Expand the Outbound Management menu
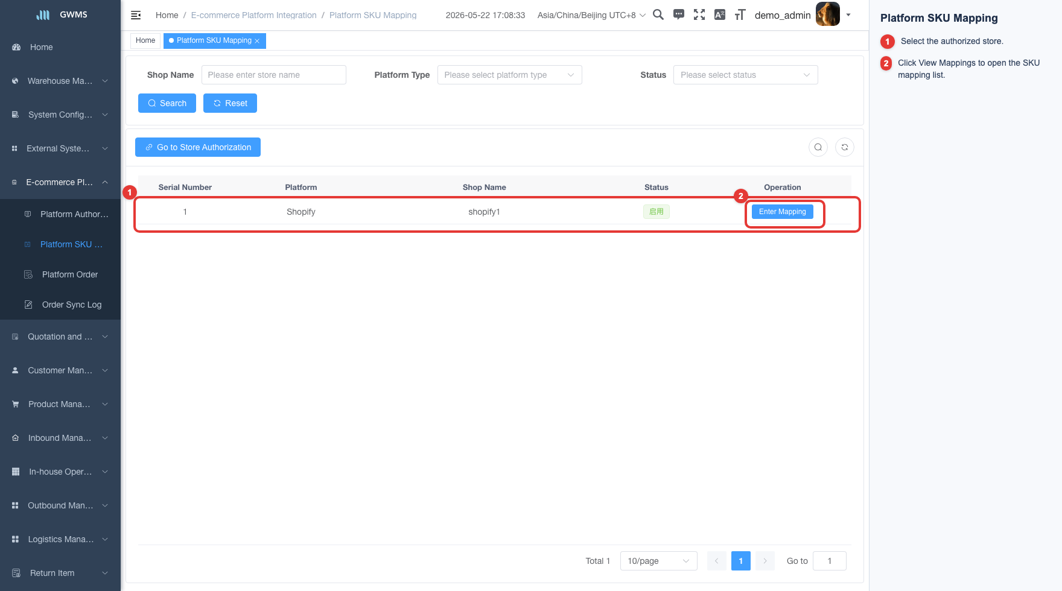This screenshot has width=1062, height=591. [60, 505]
